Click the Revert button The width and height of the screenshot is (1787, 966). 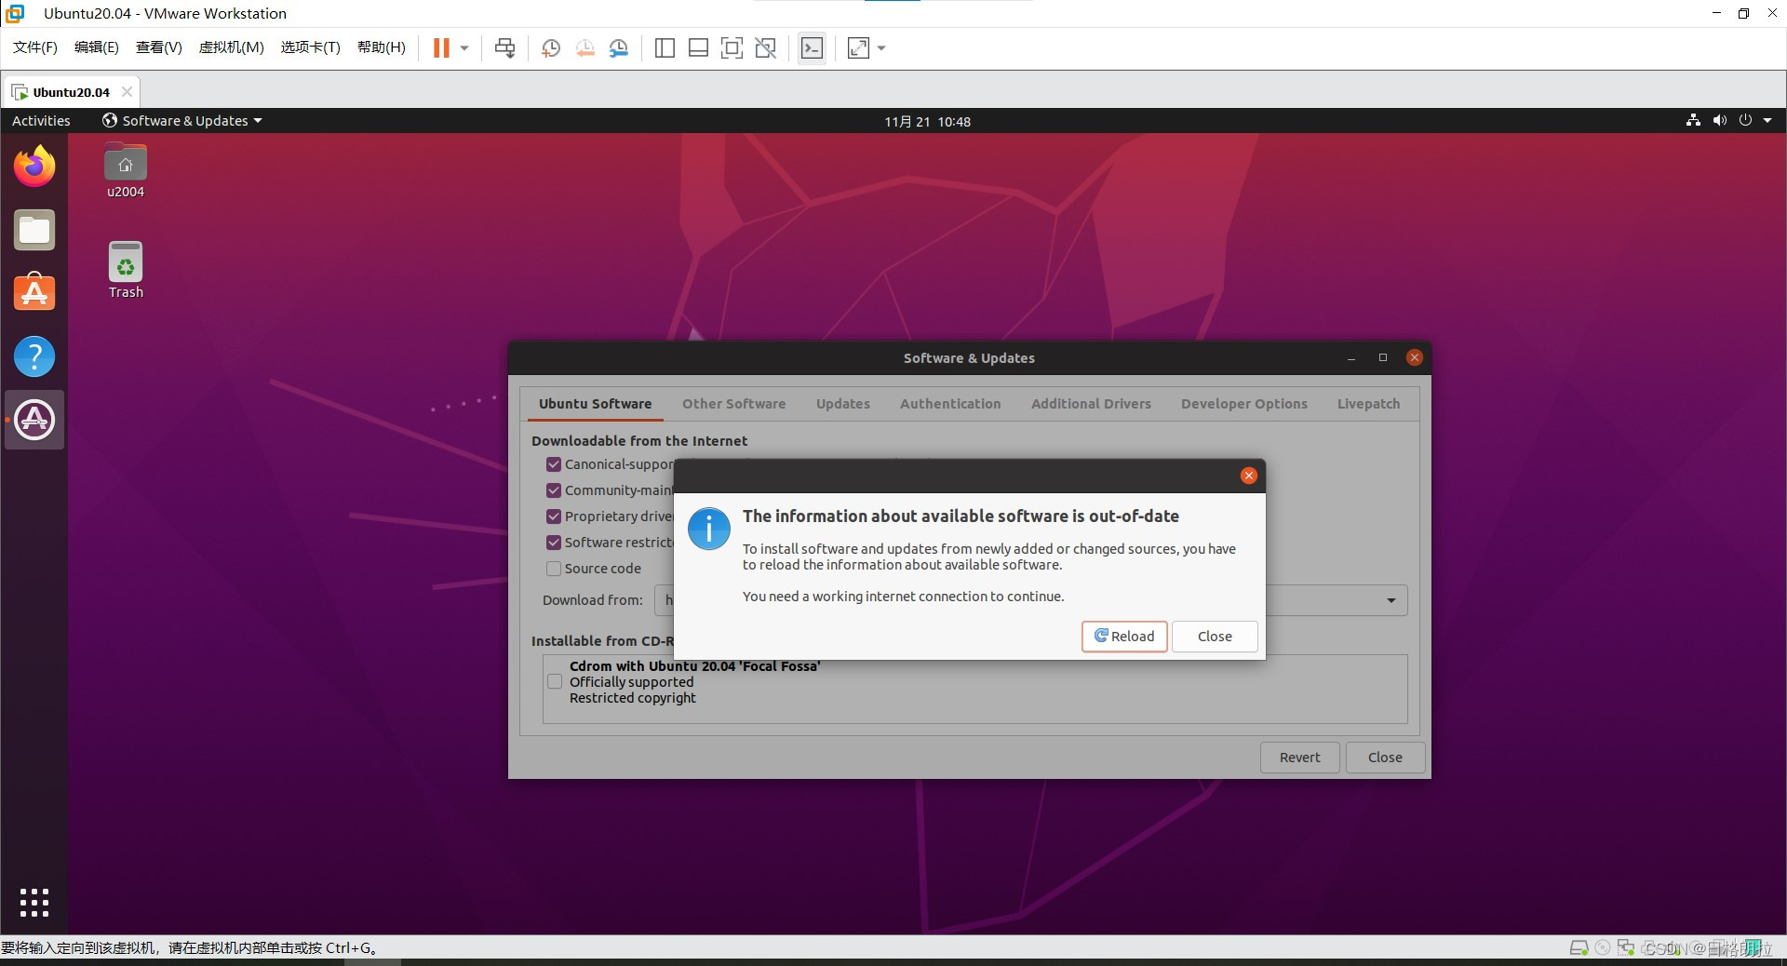tap(1299, 758)
